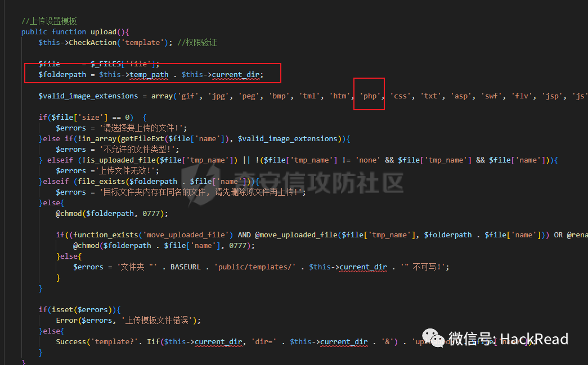Click the 上传设置模板 comment line
Viewport: 588px width, 365px height.
[x=49, y=21]
